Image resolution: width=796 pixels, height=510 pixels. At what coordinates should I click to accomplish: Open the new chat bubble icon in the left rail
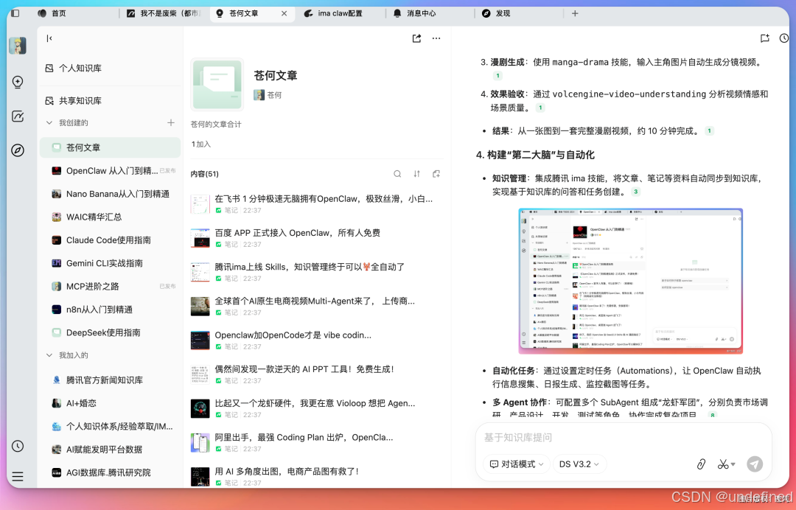pyautogui.click(x=18, y=83)
